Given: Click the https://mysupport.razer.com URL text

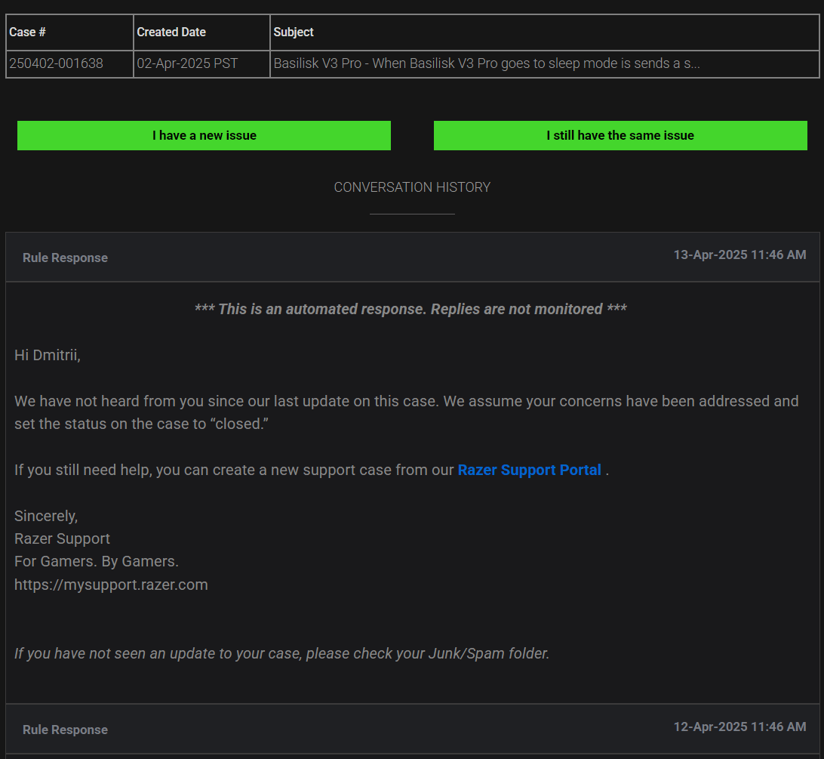Looking at the screenshot, I should coord(111,585).
